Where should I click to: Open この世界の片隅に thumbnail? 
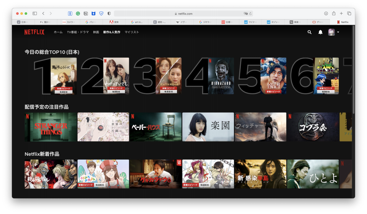click(x=103, y=127)
